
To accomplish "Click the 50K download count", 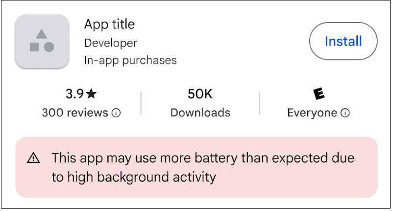I will [x=200, y=93].
